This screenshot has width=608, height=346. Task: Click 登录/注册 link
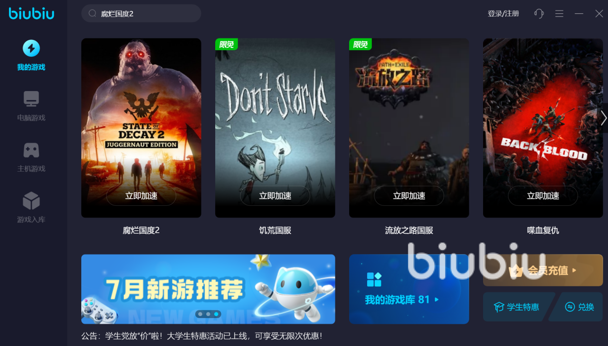(503, 14)
